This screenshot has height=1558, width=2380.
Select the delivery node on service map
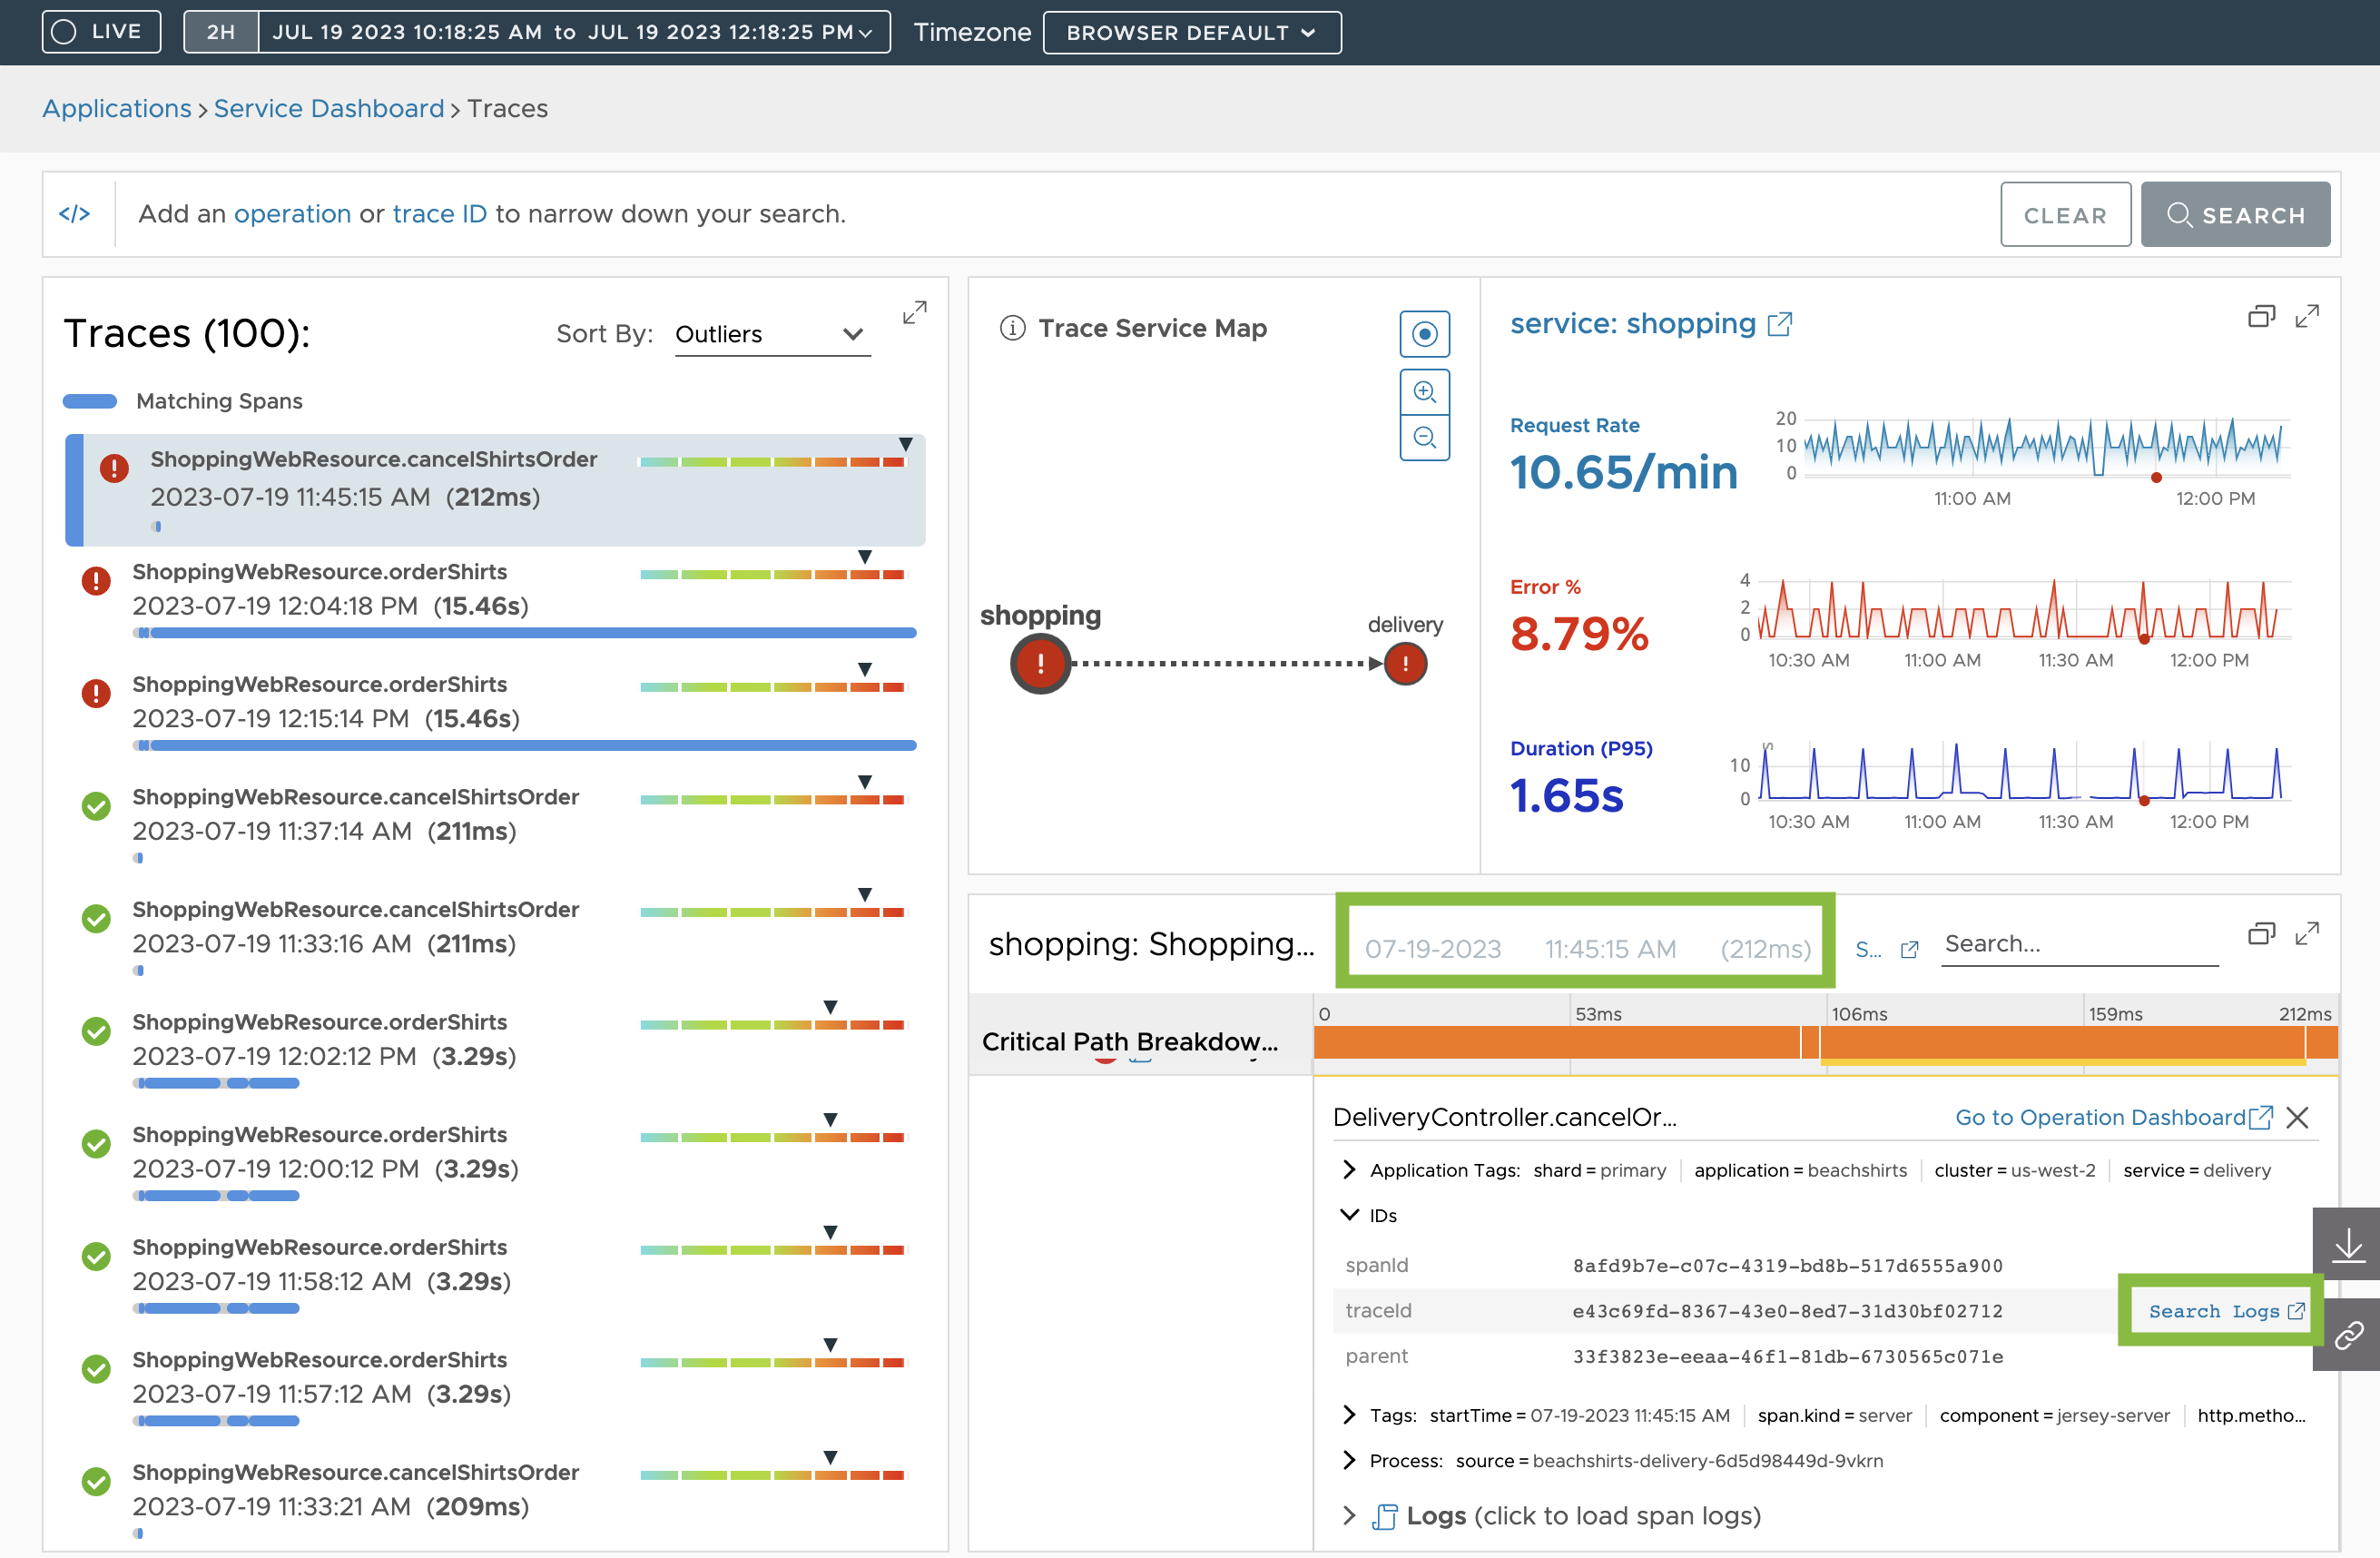(x=1405, y=663)
